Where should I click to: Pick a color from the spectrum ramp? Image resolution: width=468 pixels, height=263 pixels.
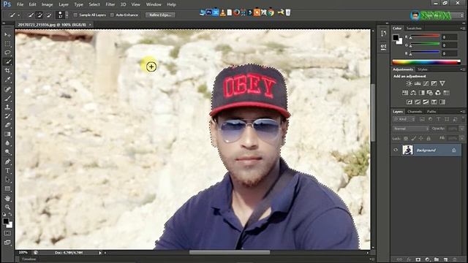tap(426, 62)
